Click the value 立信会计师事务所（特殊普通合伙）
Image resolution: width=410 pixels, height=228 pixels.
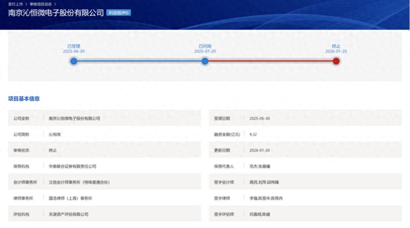[79, 182]
